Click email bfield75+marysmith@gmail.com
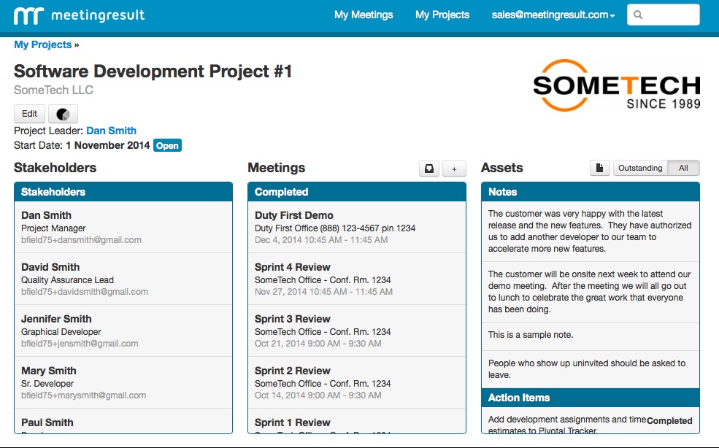The image size is (719, 448). coord(83,395)
